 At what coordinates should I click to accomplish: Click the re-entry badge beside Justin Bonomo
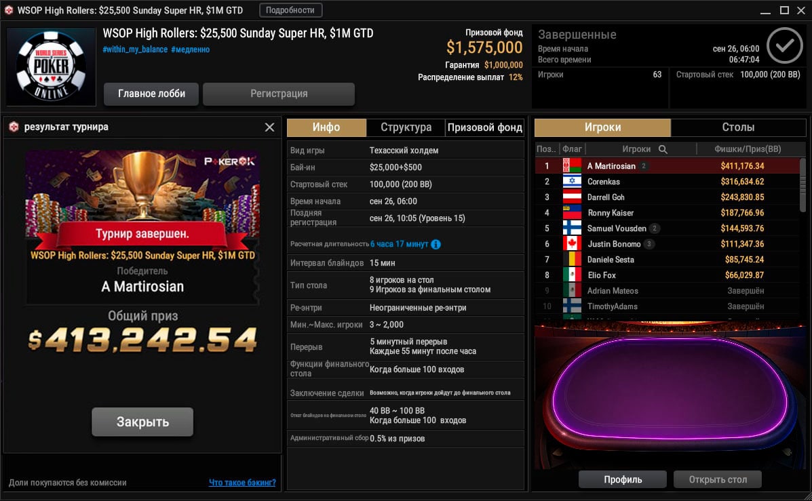click(649, 244)
